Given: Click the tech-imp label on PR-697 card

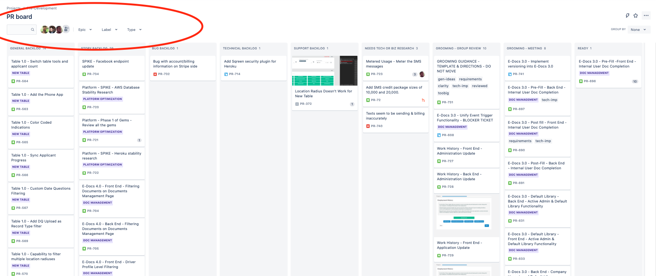Looking at the screenshot, I should pos(549,100).
